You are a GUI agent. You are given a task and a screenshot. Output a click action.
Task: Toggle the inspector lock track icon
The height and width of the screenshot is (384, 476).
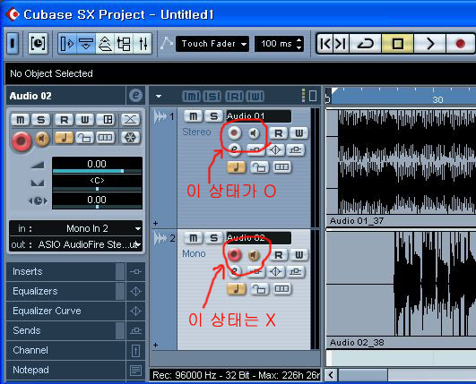tap(84, 138)
